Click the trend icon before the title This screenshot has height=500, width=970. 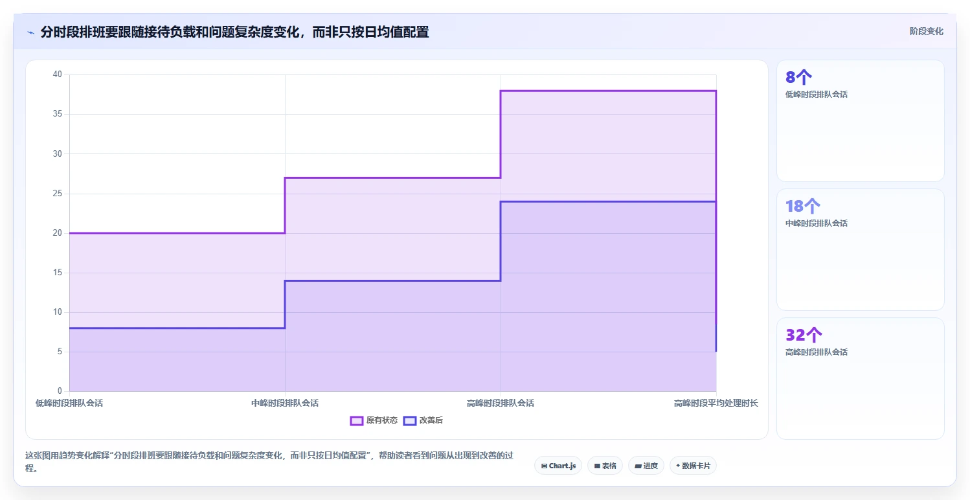pos(30,32)
